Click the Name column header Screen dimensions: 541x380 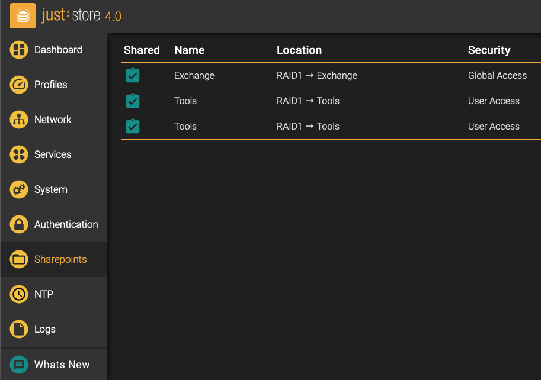190,50
